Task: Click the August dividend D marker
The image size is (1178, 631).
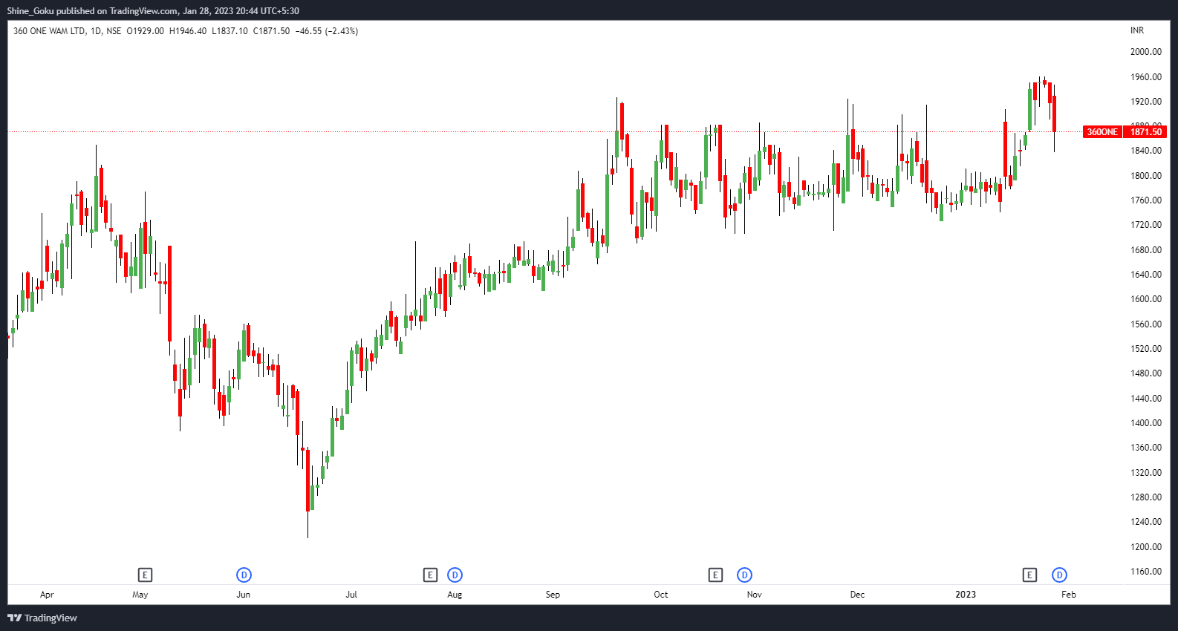Action: tap(455, 575)
